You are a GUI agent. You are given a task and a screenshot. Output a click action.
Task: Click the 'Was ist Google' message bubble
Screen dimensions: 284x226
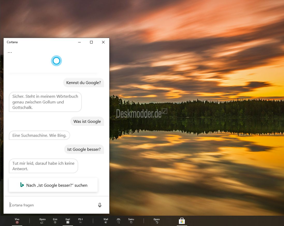coord(87,122)
